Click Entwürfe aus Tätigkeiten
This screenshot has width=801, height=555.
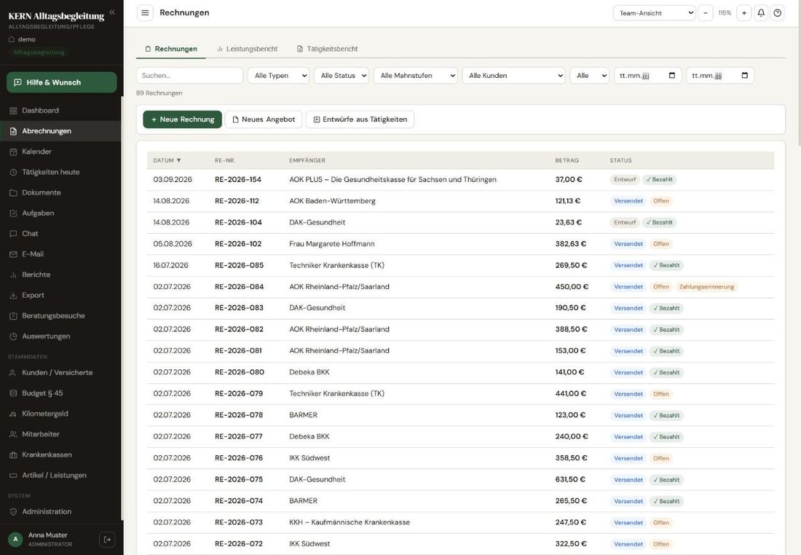[360, 119]
